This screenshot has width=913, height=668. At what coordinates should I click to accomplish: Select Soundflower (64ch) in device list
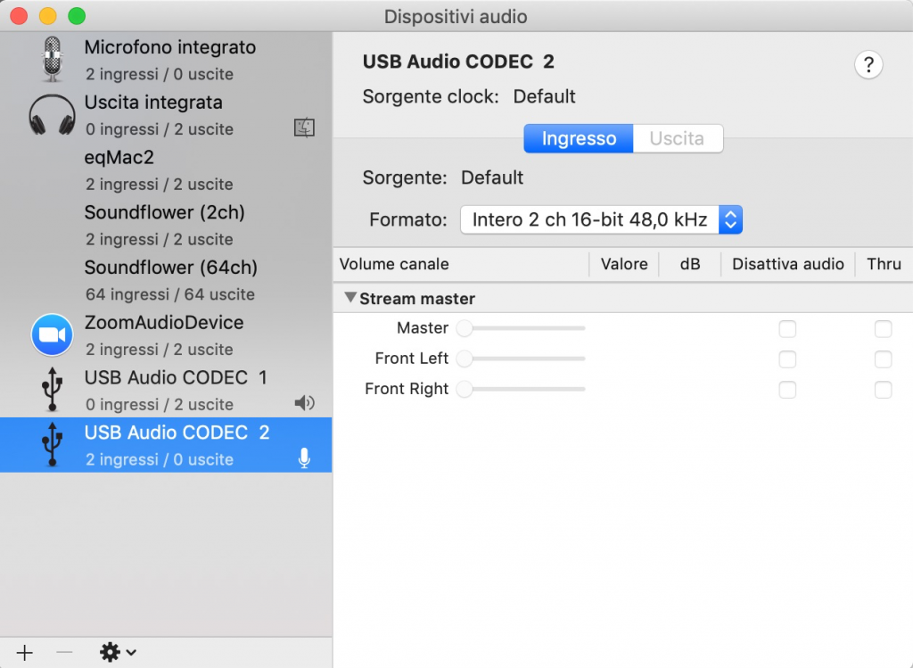(169, 279)
